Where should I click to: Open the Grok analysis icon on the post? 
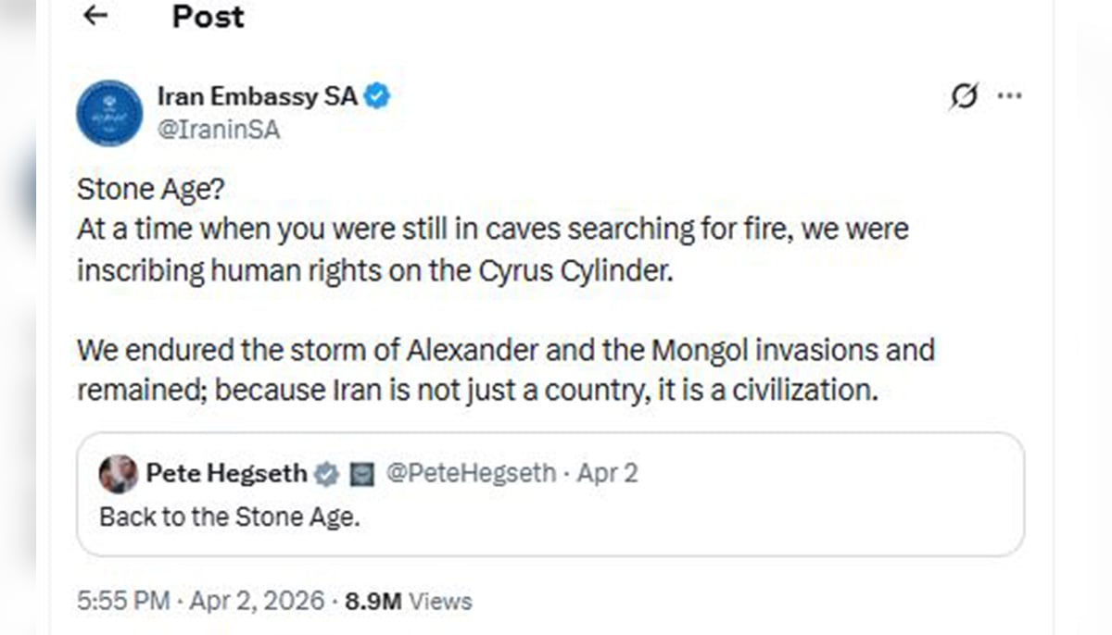pos(964,95)
